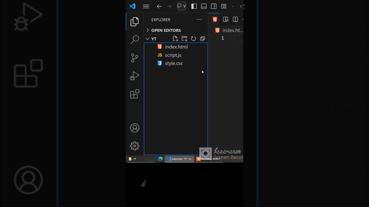The width and height of the screenshot is (369, 207).
Task: Open Accounts menu in activity bar
Action: (x=135, y=128)
